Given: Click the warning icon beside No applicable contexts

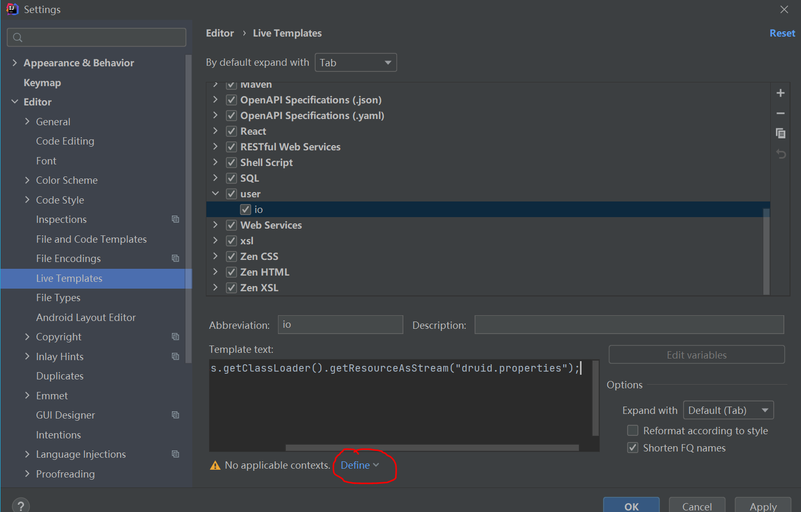Looking at the screenshot, I should pos(215,465).
